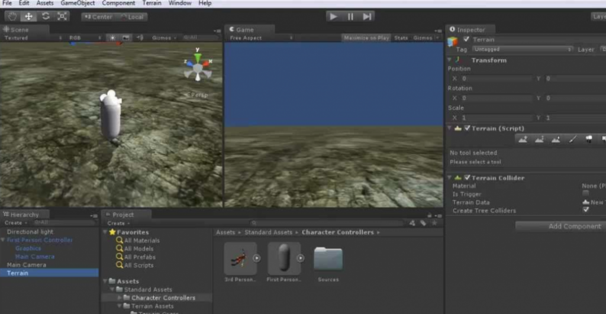606x314 pixels.
Task: Open the Textured draw mode dropdown
Action: point(33,38)
